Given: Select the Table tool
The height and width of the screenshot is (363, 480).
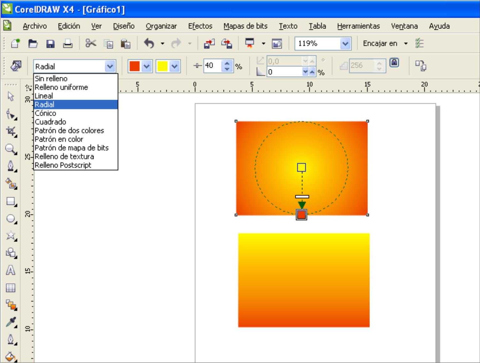Looking at the screenshot, I should [11, 288].
